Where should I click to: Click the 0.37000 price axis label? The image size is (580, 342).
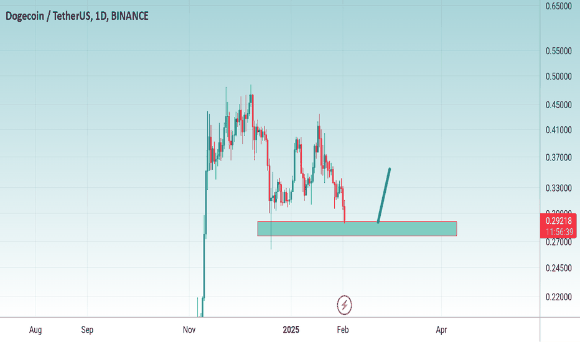pyautogui.click(x=559, y=158)
